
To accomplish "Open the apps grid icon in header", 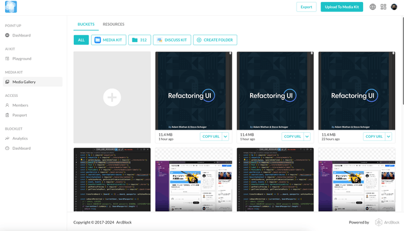I will [x=383, y=7].
